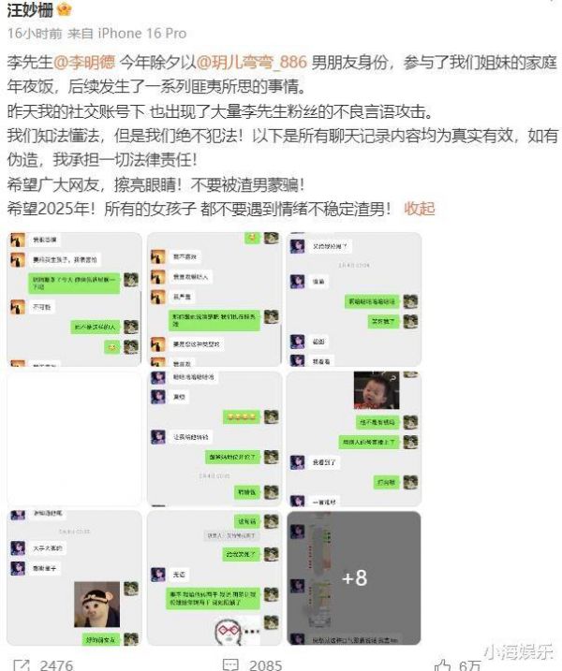
Task: Open the thumbnail with the baby meme photo
Action: click(354, 439)
